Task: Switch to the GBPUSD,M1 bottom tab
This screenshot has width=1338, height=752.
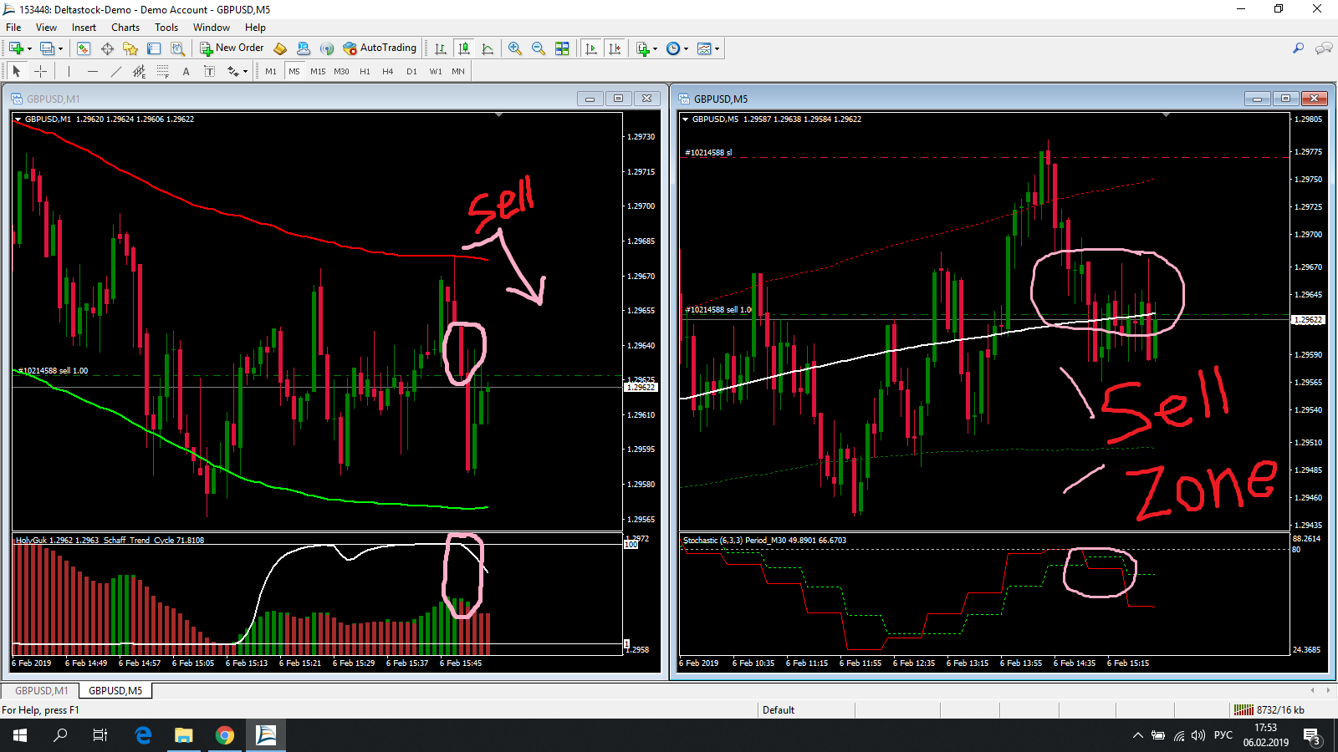Action: click(41, 691)
